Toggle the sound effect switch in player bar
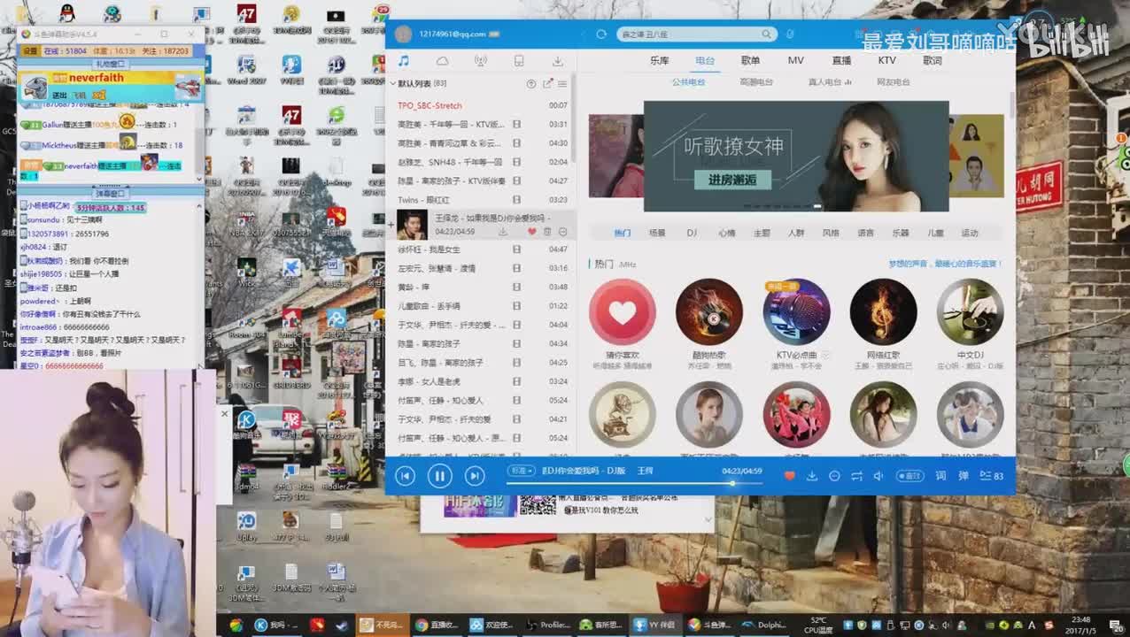This screenshot has width=1130, height=637. (909, 476)
